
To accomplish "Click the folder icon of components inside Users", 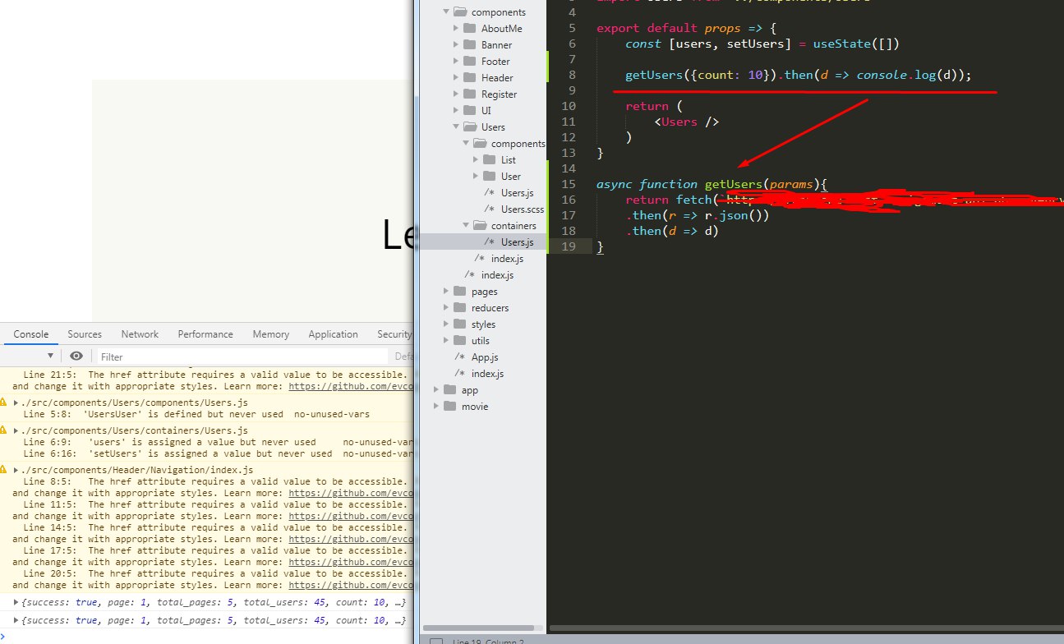I will tap(479, 143).
